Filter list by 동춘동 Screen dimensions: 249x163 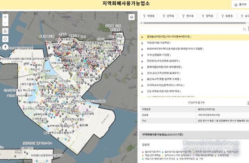[x=227, y=16]
